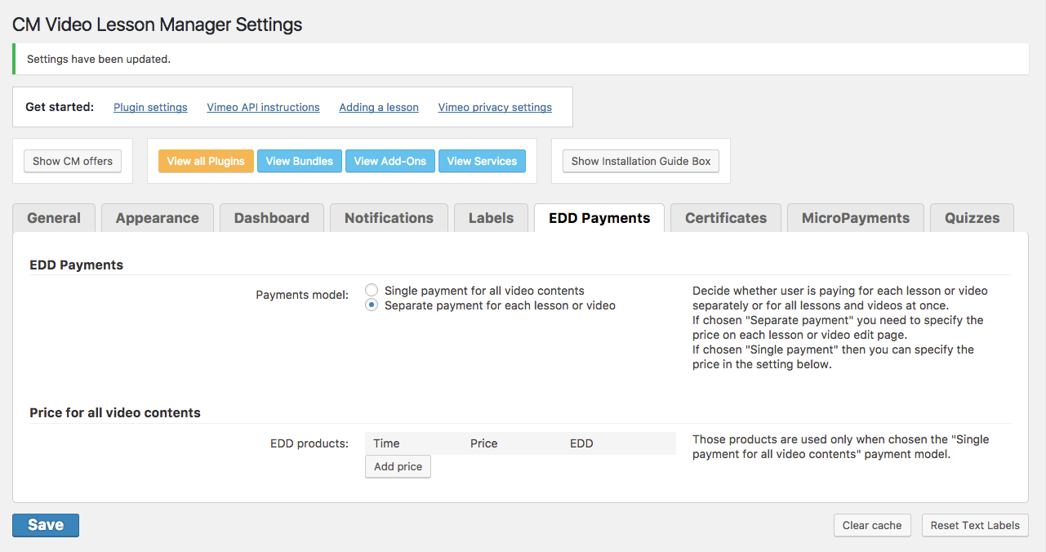The width and height of the screenshot is (1046, 552).
Task: Go to the Dashboard tab
Action: 271,218
